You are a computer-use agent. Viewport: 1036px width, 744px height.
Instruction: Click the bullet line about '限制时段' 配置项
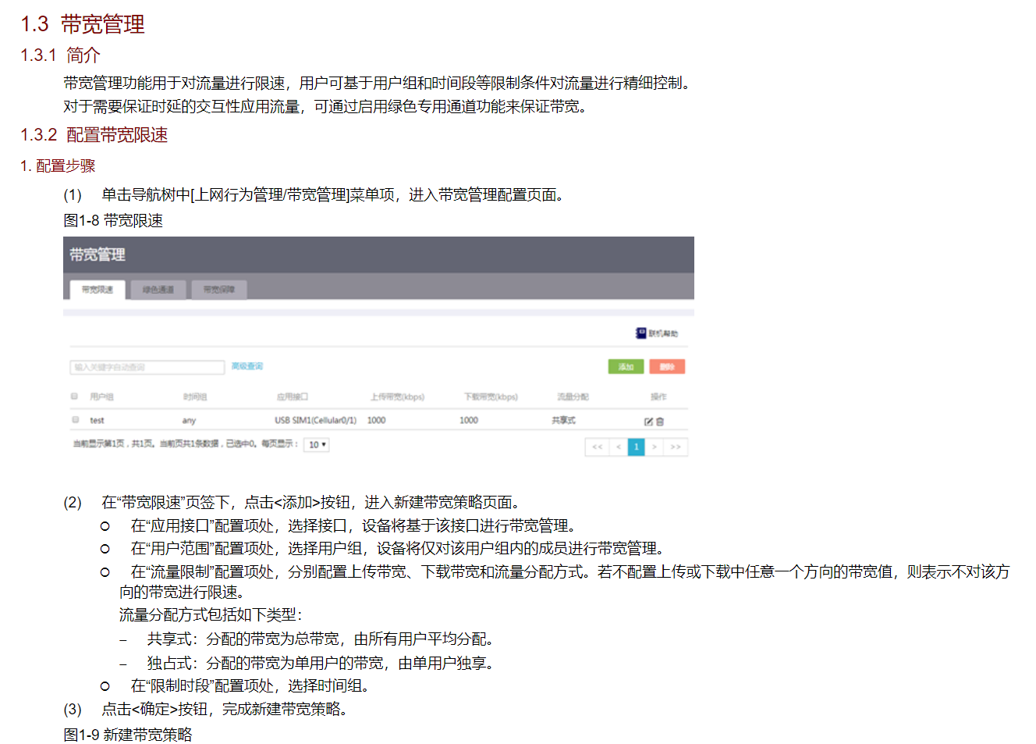[x=250, y=686]
